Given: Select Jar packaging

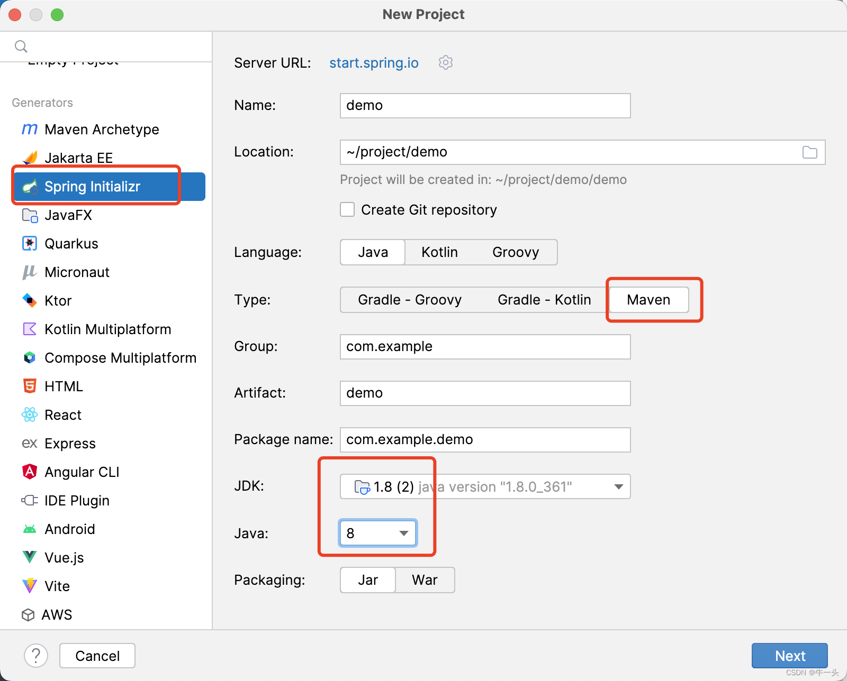Looking at the screenshot, I should (x=368, y=580).
